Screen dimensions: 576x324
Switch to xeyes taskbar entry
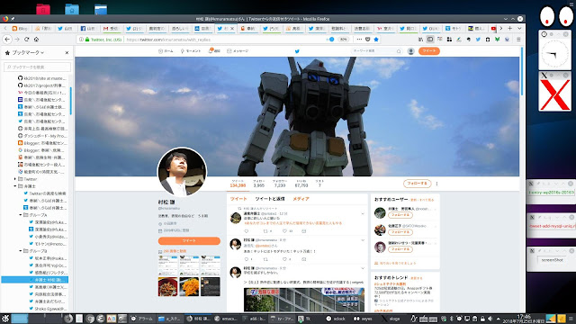[x=364, y=319]
